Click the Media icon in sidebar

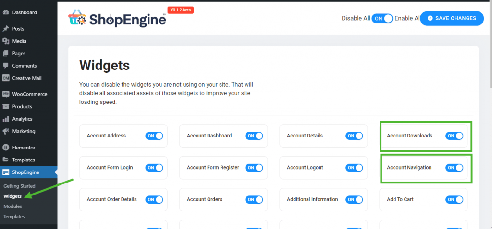6,41
